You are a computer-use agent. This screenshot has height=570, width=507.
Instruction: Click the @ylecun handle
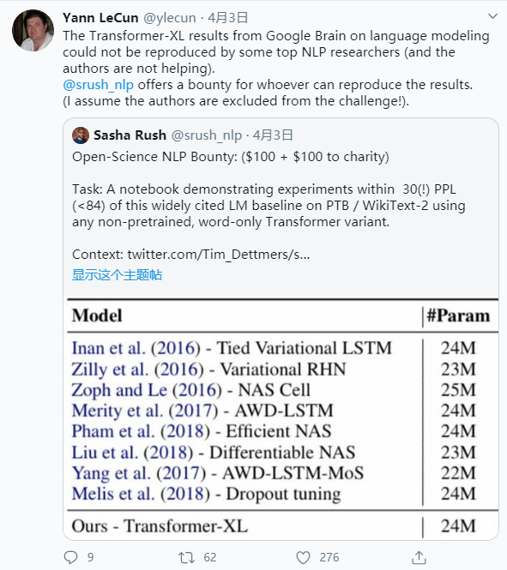coord(170,18)
